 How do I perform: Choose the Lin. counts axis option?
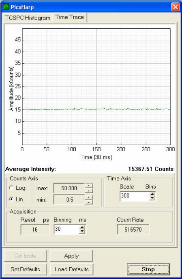11,199
